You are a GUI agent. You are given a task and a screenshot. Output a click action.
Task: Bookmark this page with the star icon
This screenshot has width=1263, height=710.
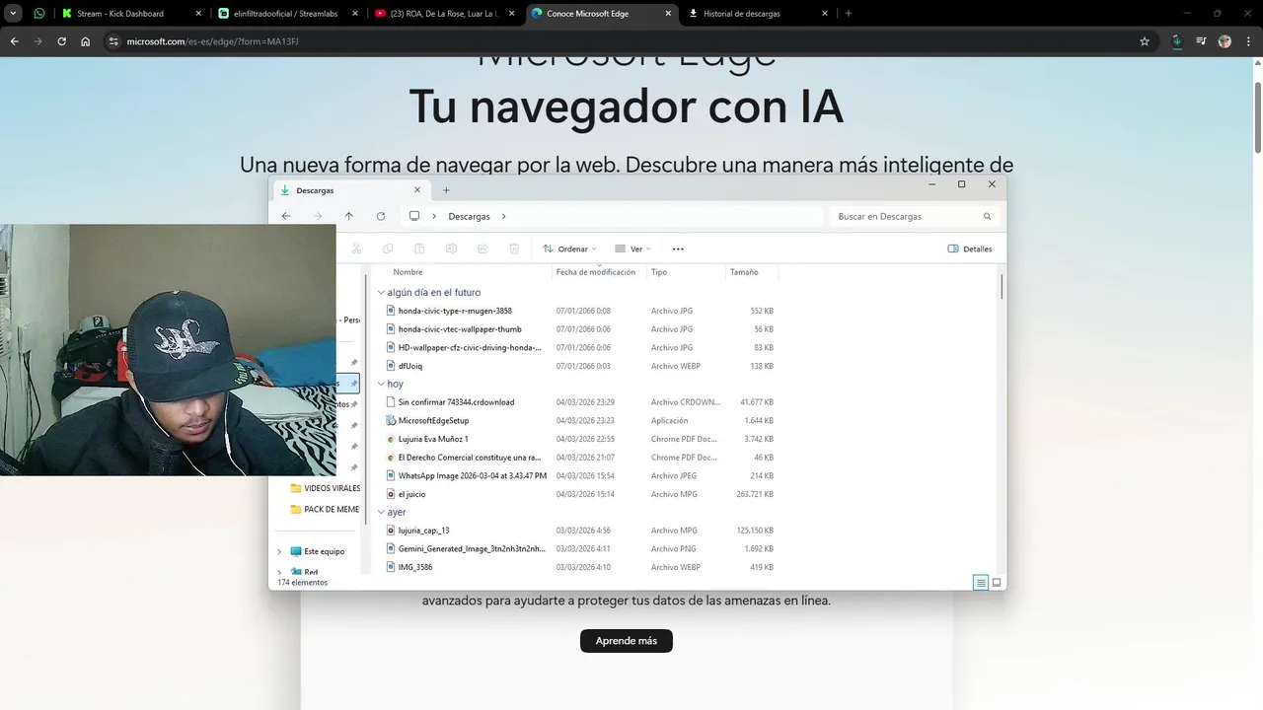coord(1145,41)
